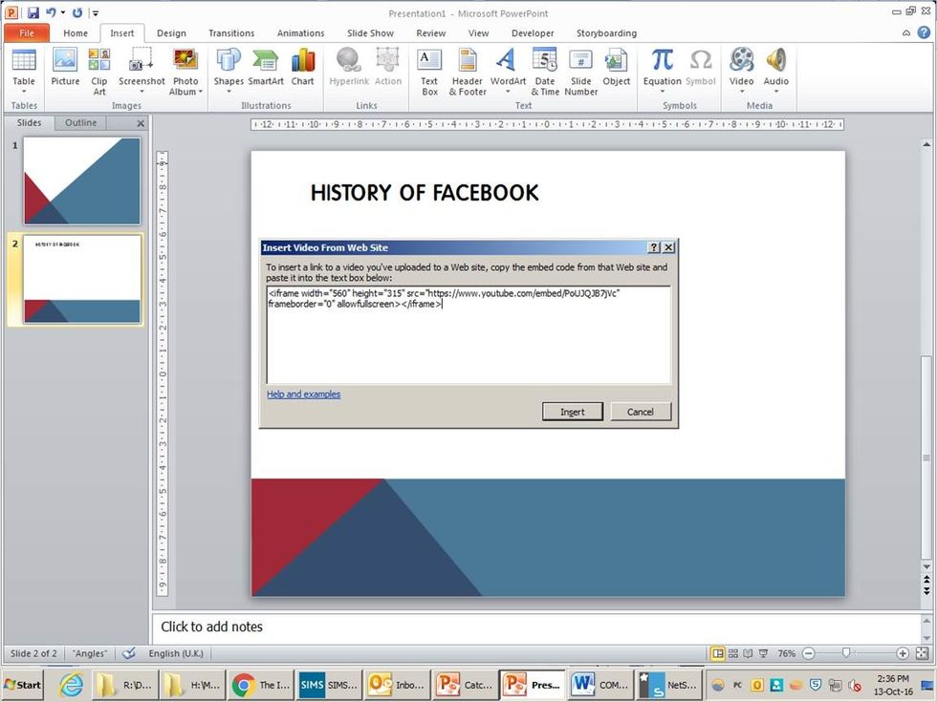Open Header & Footer settings

tap(468, 71)
